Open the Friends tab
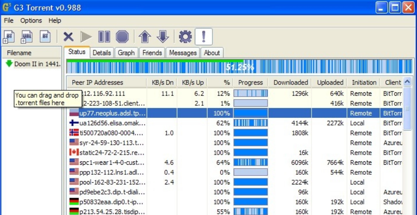Image resolution: width=417 pixels, height=215 pixels. point(152,53)
